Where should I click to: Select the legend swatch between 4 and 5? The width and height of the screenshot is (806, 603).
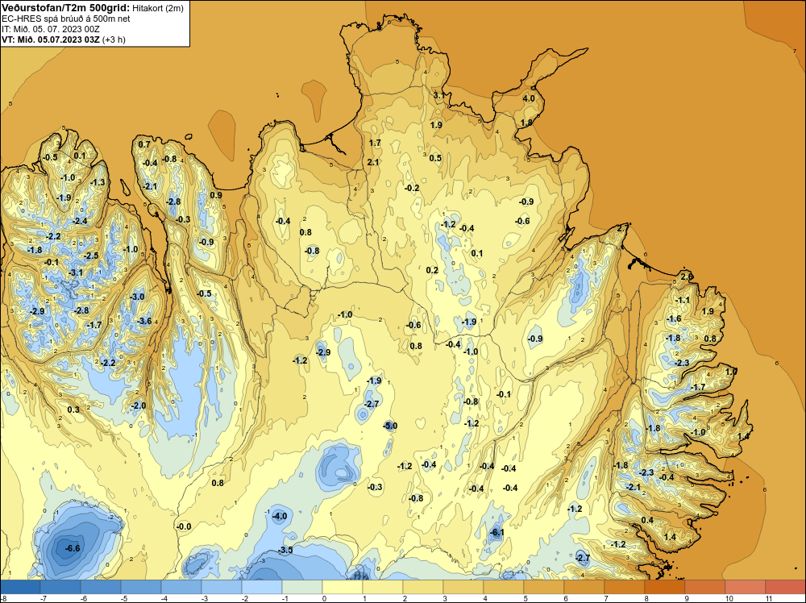pos(504,587)
